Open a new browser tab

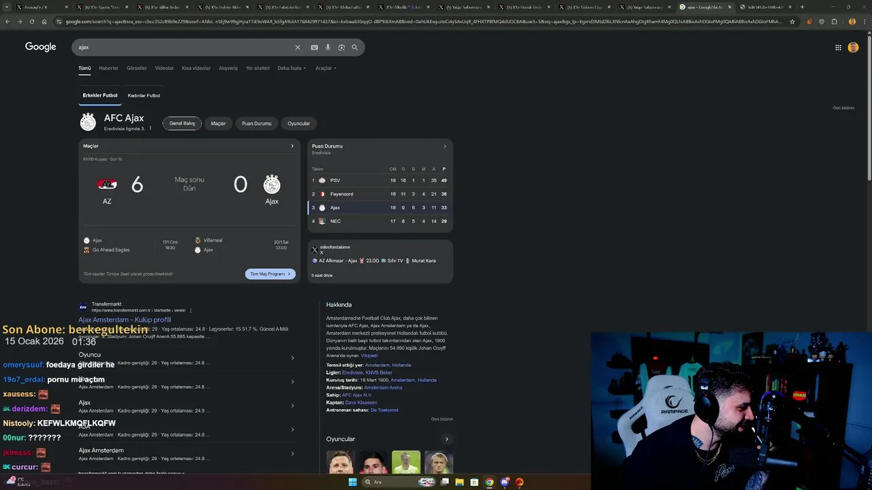(802, 7)
